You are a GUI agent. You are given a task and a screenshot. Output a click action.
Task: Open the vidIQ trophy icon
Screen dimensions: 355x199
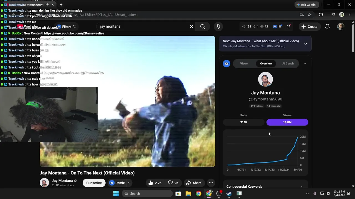point(289,27)
